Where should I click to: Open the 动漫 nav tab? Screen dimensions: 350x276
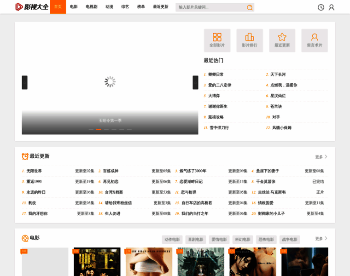pos(109,7)
